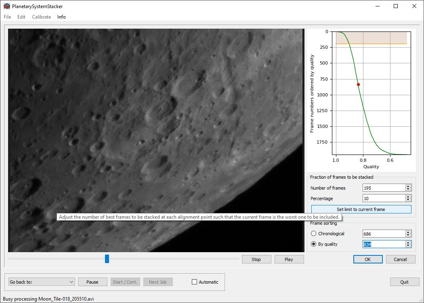Open the Info menu
Viewport: 424px width, 303px height.
[61, 17]
